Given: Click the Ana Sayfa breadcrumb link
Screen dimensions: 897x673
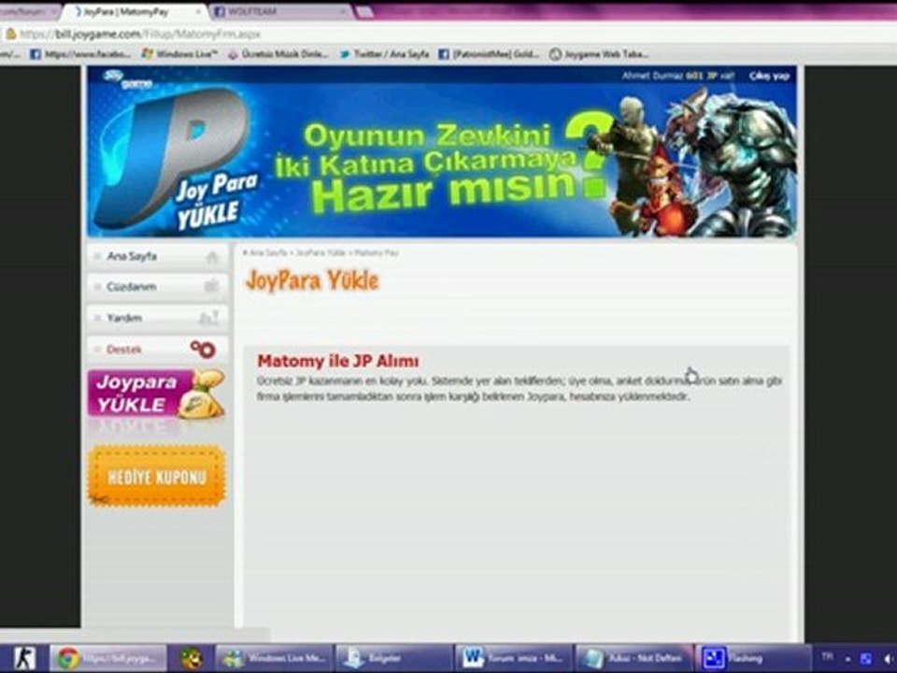Looking at the screenshot, I should pos(268,252).
